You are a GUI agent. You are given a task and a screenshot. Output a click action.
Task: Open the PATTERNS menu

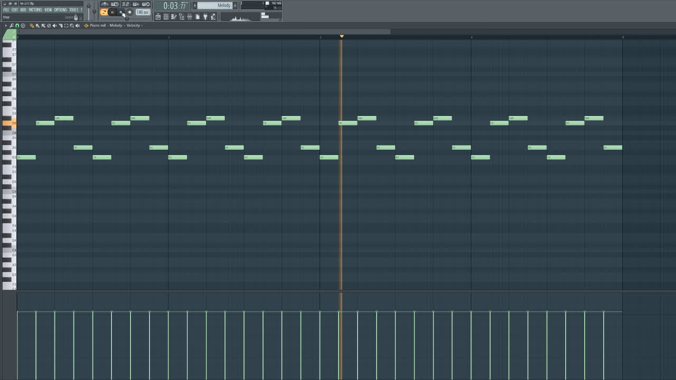[x=35, y=9]
